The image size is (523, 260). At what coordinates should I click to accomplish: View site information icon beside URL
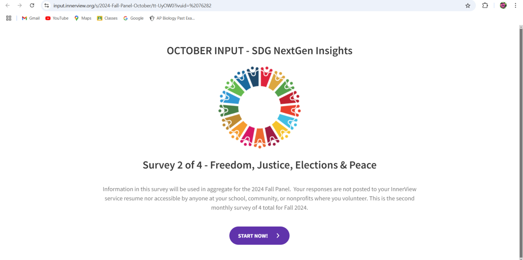(47, 6)
